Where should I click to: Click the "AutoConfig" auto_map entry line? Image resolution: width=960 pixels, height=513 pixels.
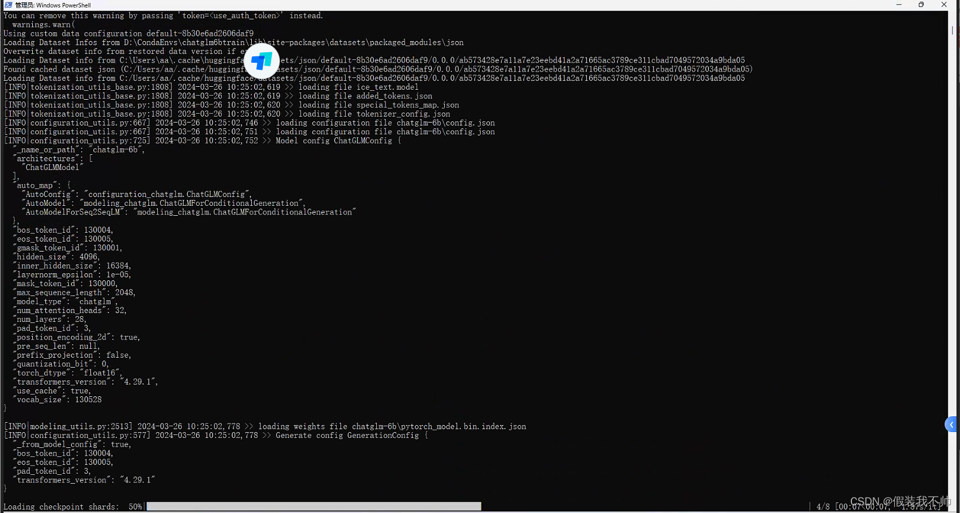(x=136, y=195)
